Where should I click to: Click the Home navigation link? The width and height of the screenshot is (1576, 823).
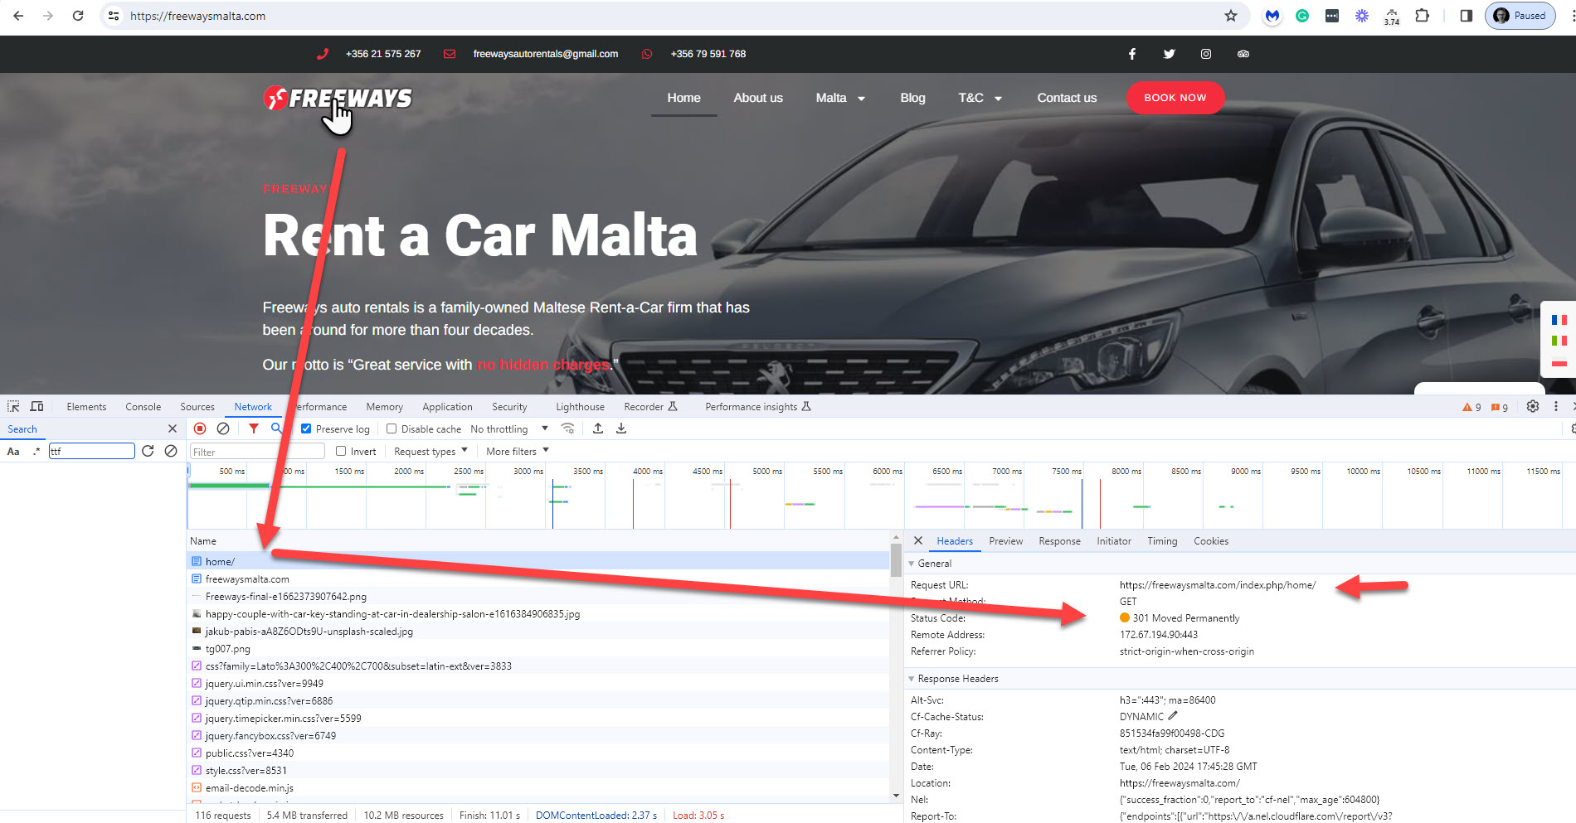683,98
